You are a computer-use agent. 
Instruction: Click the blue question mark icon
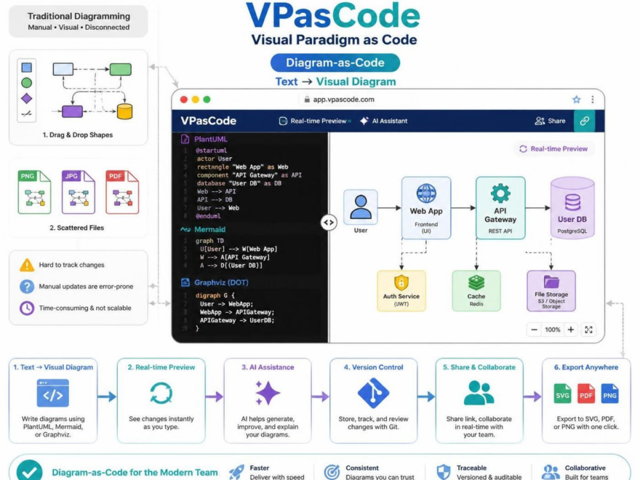(x=27, y=287)
